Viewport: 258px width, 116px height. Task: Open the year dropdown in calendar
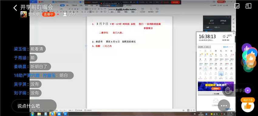[201, 47]
